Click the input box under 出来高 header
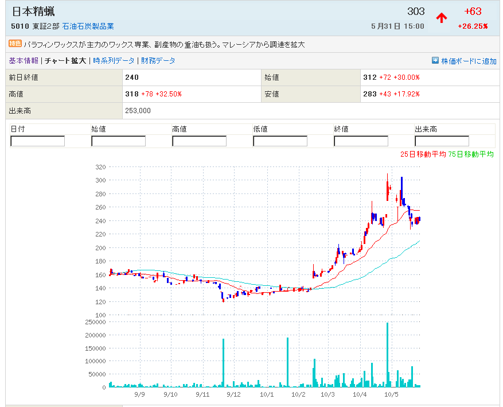 tap(442, 141)
